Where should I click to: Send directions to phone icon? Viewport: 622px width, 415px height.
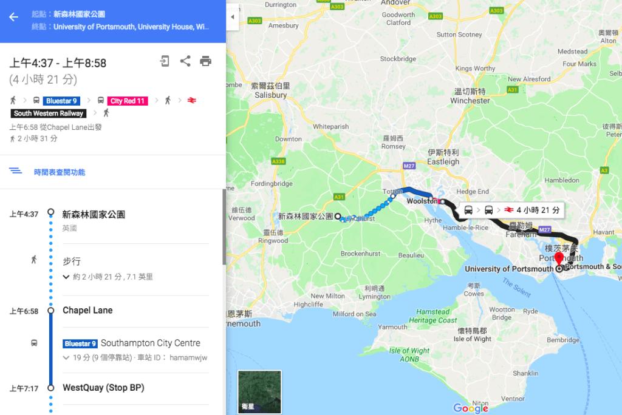click(164, 61)
